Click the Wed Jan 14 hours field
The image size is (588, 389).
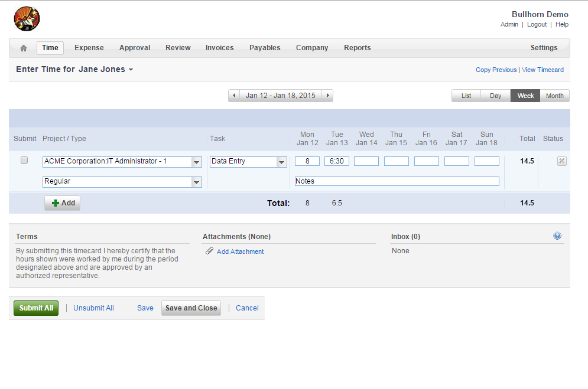tap(366, 161)
